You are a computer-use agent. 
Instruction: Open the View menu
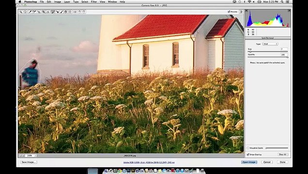102,2
